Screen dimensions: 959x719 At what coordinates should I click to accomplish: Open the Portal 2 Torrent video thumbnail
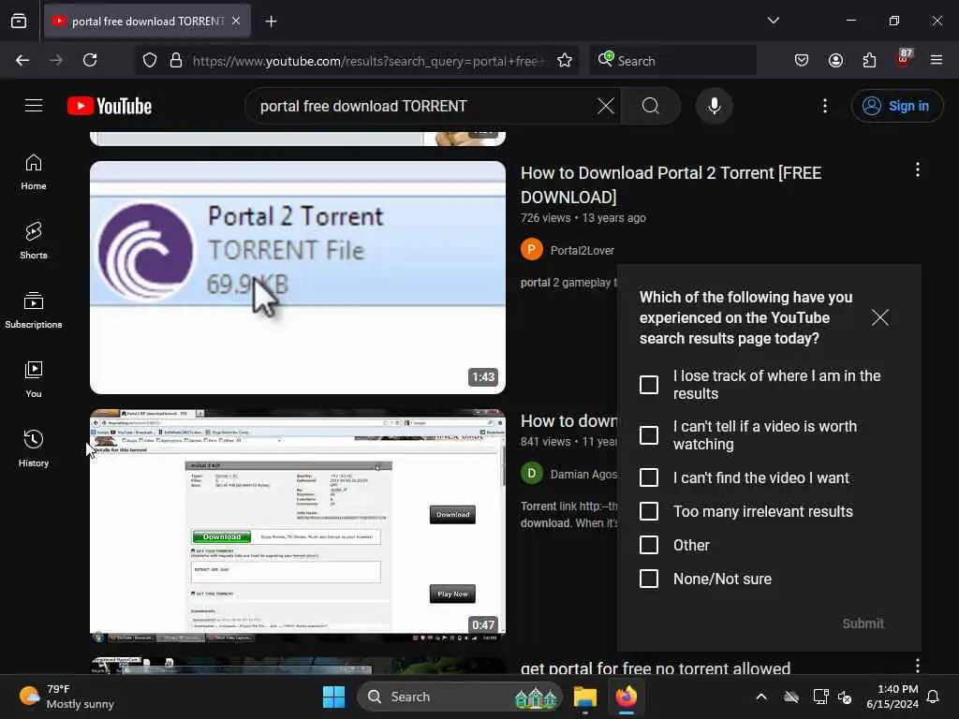tap(298, 277)
